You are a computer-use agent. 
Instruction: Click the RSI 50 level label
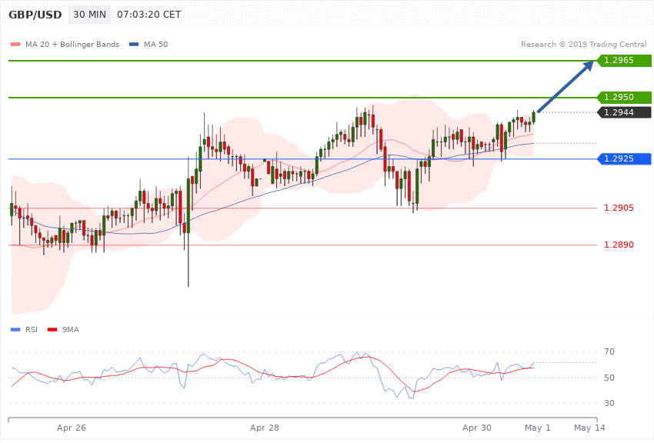[x=609, y=378]
